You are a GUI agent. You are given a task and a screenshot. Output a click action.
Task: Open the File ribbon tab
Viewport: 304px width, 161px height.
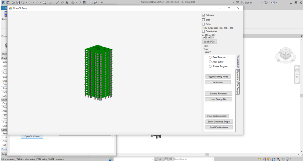point(5,8)
